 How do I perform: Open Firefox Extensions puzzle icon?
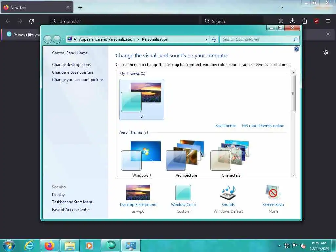304,21
